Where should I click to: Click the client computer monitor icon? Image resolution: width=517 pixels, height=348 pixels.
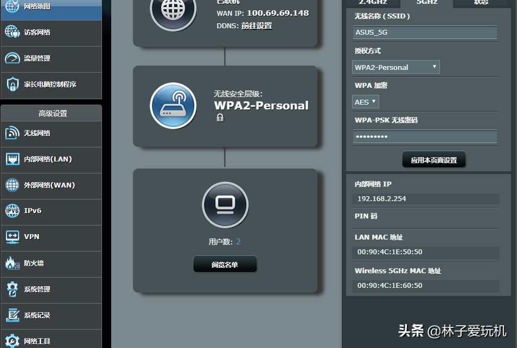click(225, 205)
